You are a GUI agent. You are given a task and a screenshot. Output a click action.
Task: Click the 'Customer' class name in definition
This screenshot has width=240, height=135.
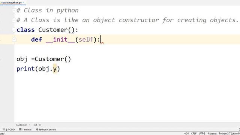[53, 30]
